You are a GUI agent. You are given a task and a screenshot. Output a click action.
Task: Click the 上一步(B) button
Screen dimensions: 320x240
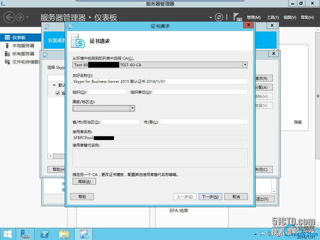(x=185, y=197)
